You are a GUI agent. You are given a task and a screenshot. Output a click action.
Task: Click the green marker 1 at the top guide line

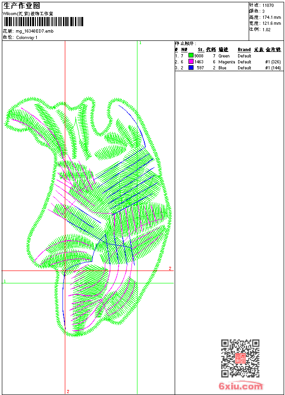(x=140, y=43)
